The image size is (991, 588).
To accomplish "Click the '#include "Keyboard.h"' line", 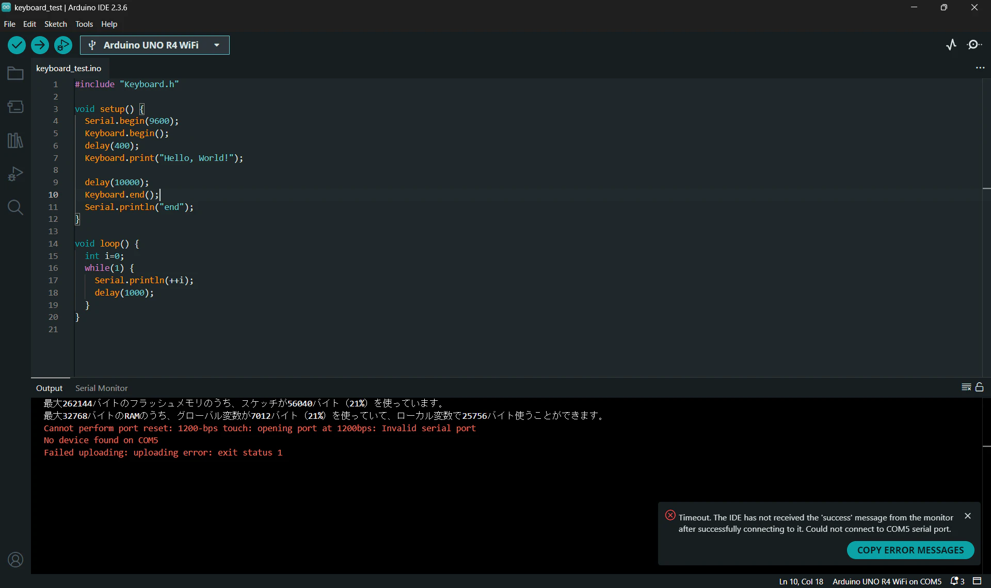I will 127,84.
